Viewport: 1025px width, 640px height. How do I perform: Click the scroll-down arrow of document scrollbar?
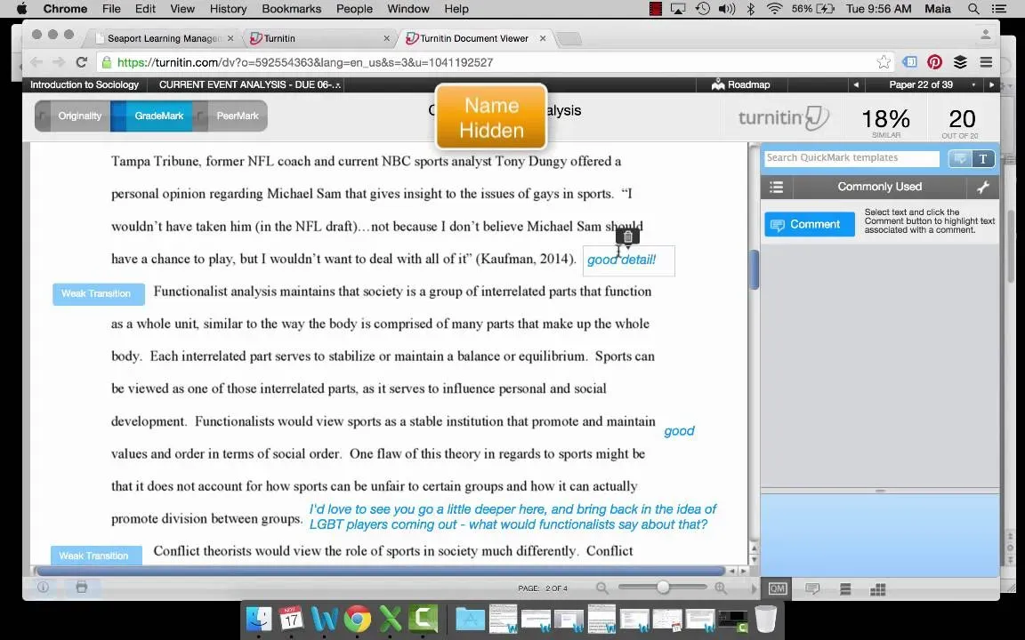[x=754, y=560]
